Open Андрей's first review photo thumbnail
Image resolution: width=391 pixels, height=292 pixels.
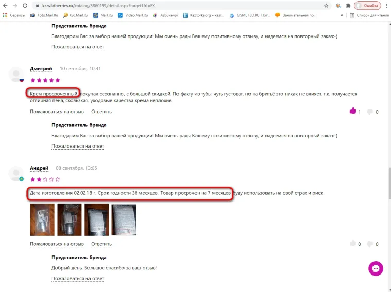click(x=42, y=220)
